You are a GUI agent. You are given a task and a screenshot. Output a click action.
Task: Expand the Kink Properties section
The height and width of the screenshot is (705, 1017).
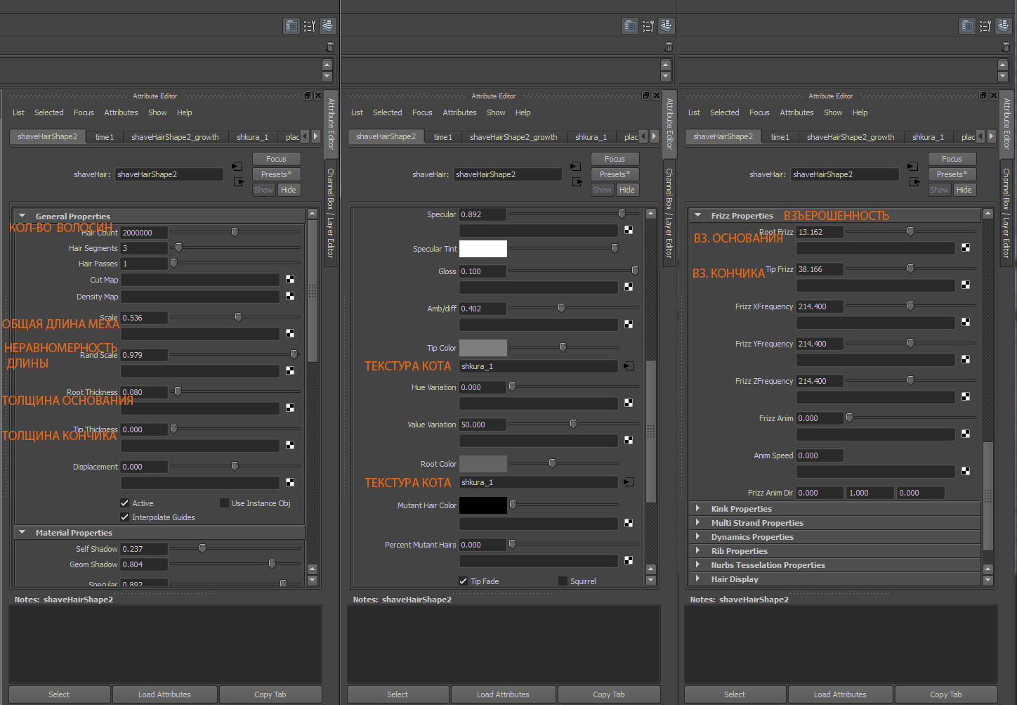(697, 508)
